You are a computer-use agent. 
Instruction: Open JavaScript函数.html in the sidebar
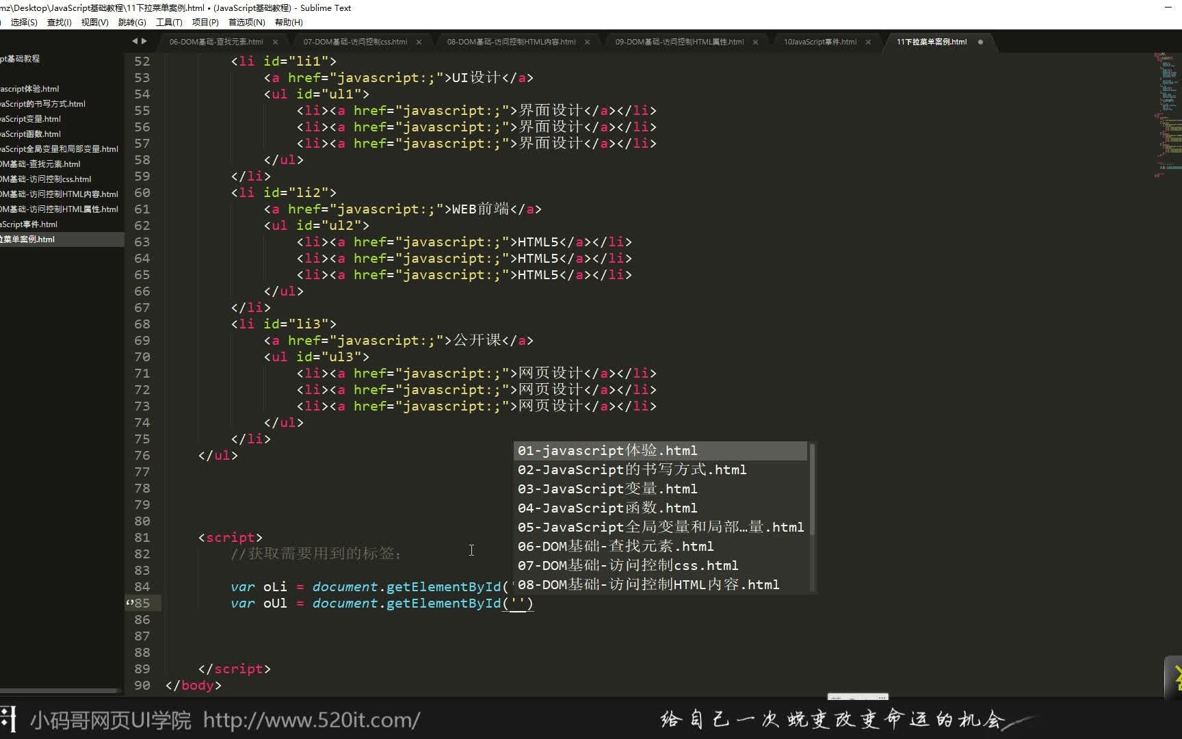tap(30, 134)
